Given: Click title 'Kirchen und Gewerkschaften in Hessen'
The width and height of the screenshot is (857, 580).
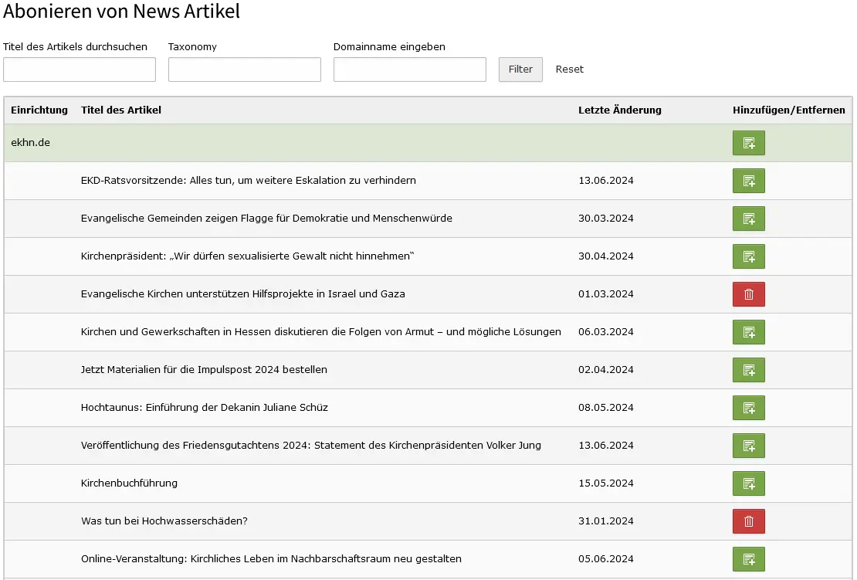Looking at the screenshot, I should click(321, 332).
